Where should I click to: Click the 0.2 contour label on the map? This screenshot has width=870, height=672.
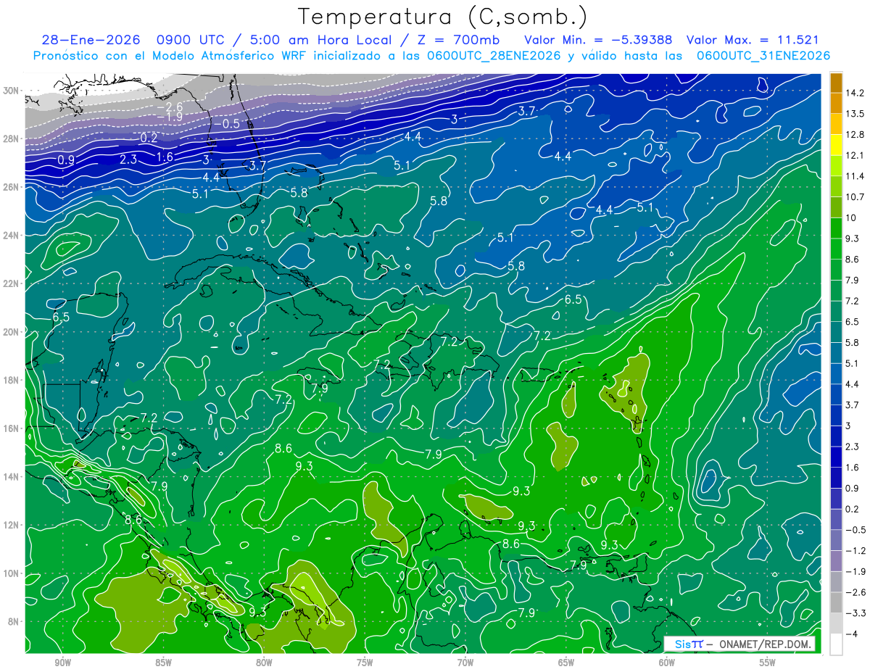coord(149,138)
